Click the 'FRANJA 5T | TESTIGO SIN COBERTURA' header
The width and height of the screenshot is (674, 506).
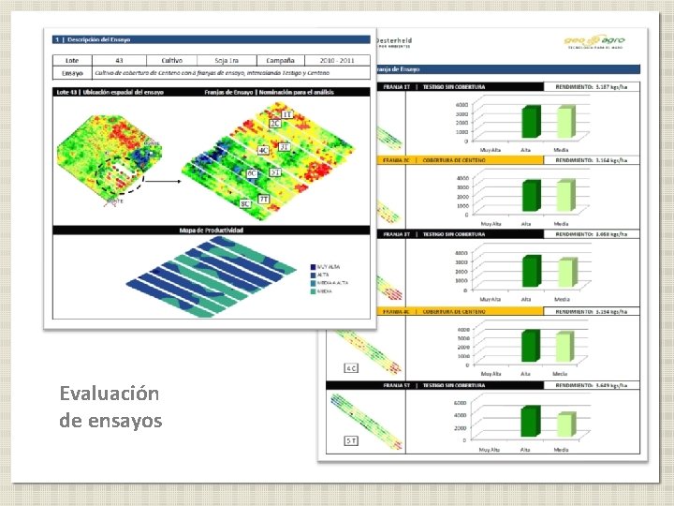point(433,385)
